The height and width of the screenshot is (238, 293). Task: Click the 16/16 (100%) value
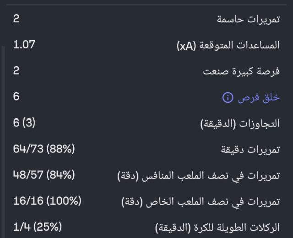[x=47, y=201]
